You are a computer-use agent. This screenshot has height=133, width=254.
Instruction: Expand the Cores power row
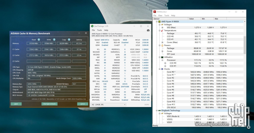click(x=162, y=51)
